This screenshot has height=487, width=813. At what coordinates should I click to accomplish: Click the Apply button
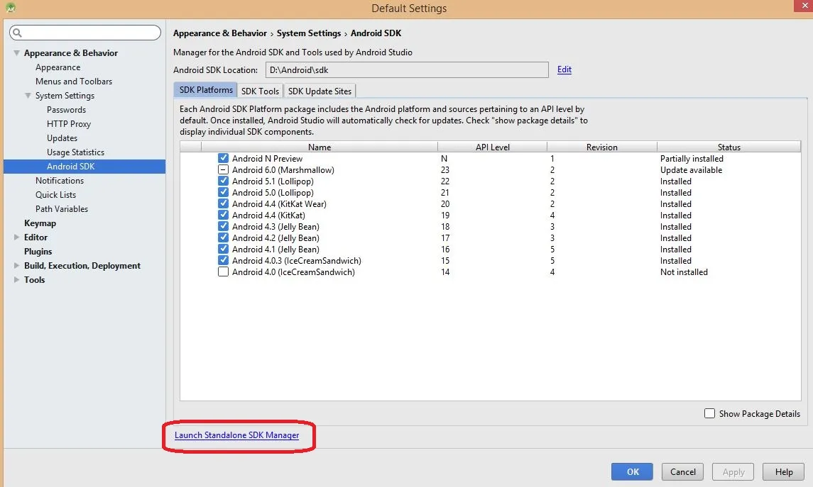point(733,472)
